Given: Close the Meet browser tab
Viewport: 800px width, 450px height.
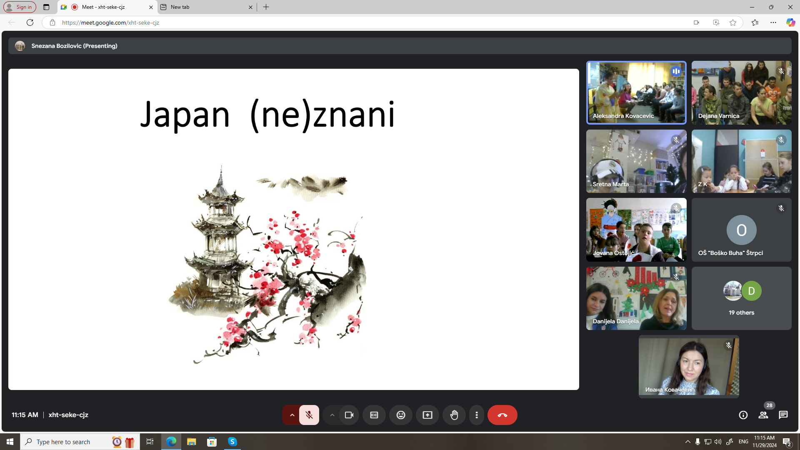Looking at the screenshot, I should [x=151, y=7].
